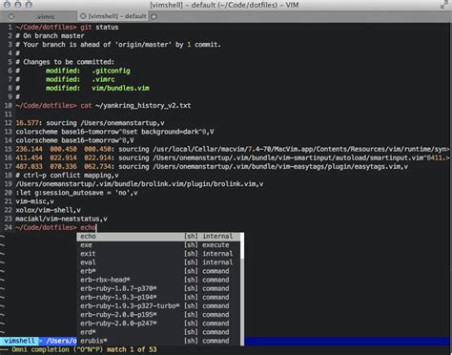Choose 'eval' internal completion entry
This screenshot has width=452, height=355.
(159, 262)
